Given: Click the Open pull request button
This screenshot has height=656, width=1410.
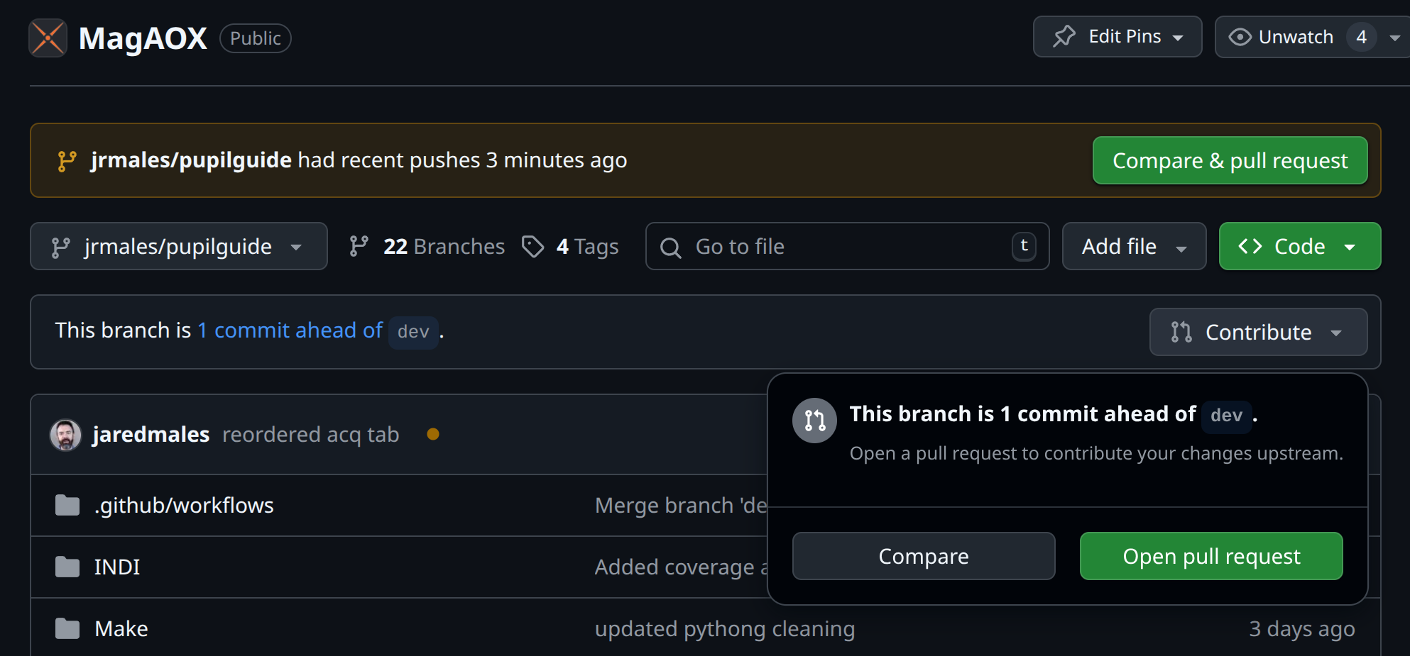Looking at the screenshot, I should [1211, 557].
